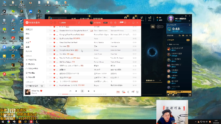Open League leaderboard chart icon

point(153,26)
